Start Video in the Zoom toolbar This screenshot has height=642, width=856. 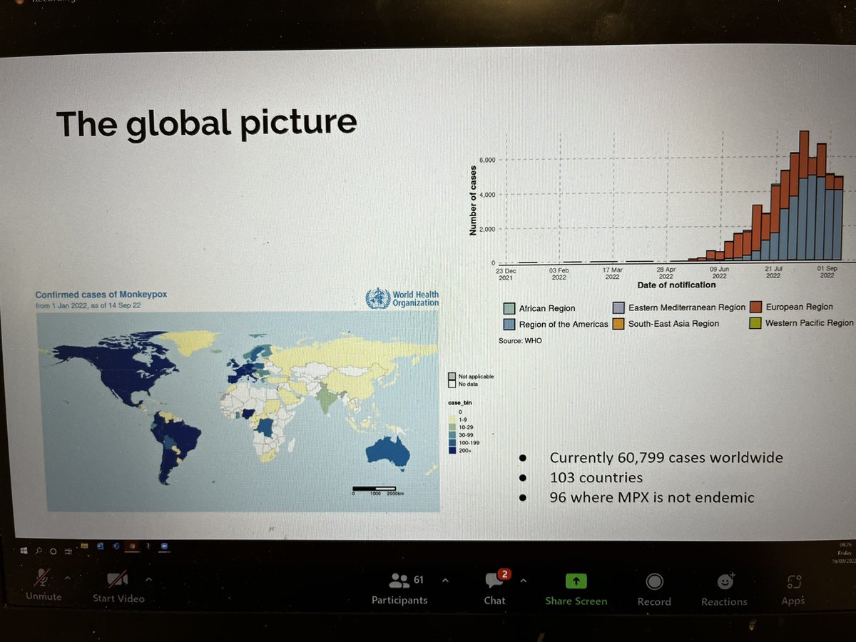[x=118, y=587]
